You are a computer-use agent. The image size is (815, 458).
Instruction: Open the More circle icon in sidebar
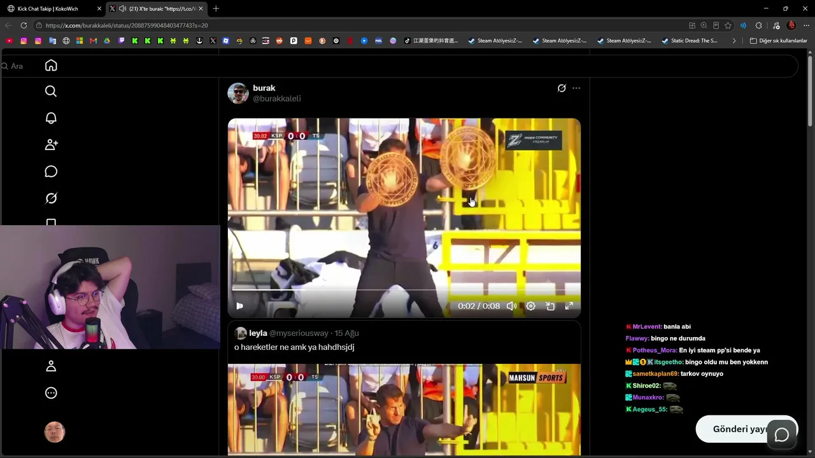pos(51,393)
